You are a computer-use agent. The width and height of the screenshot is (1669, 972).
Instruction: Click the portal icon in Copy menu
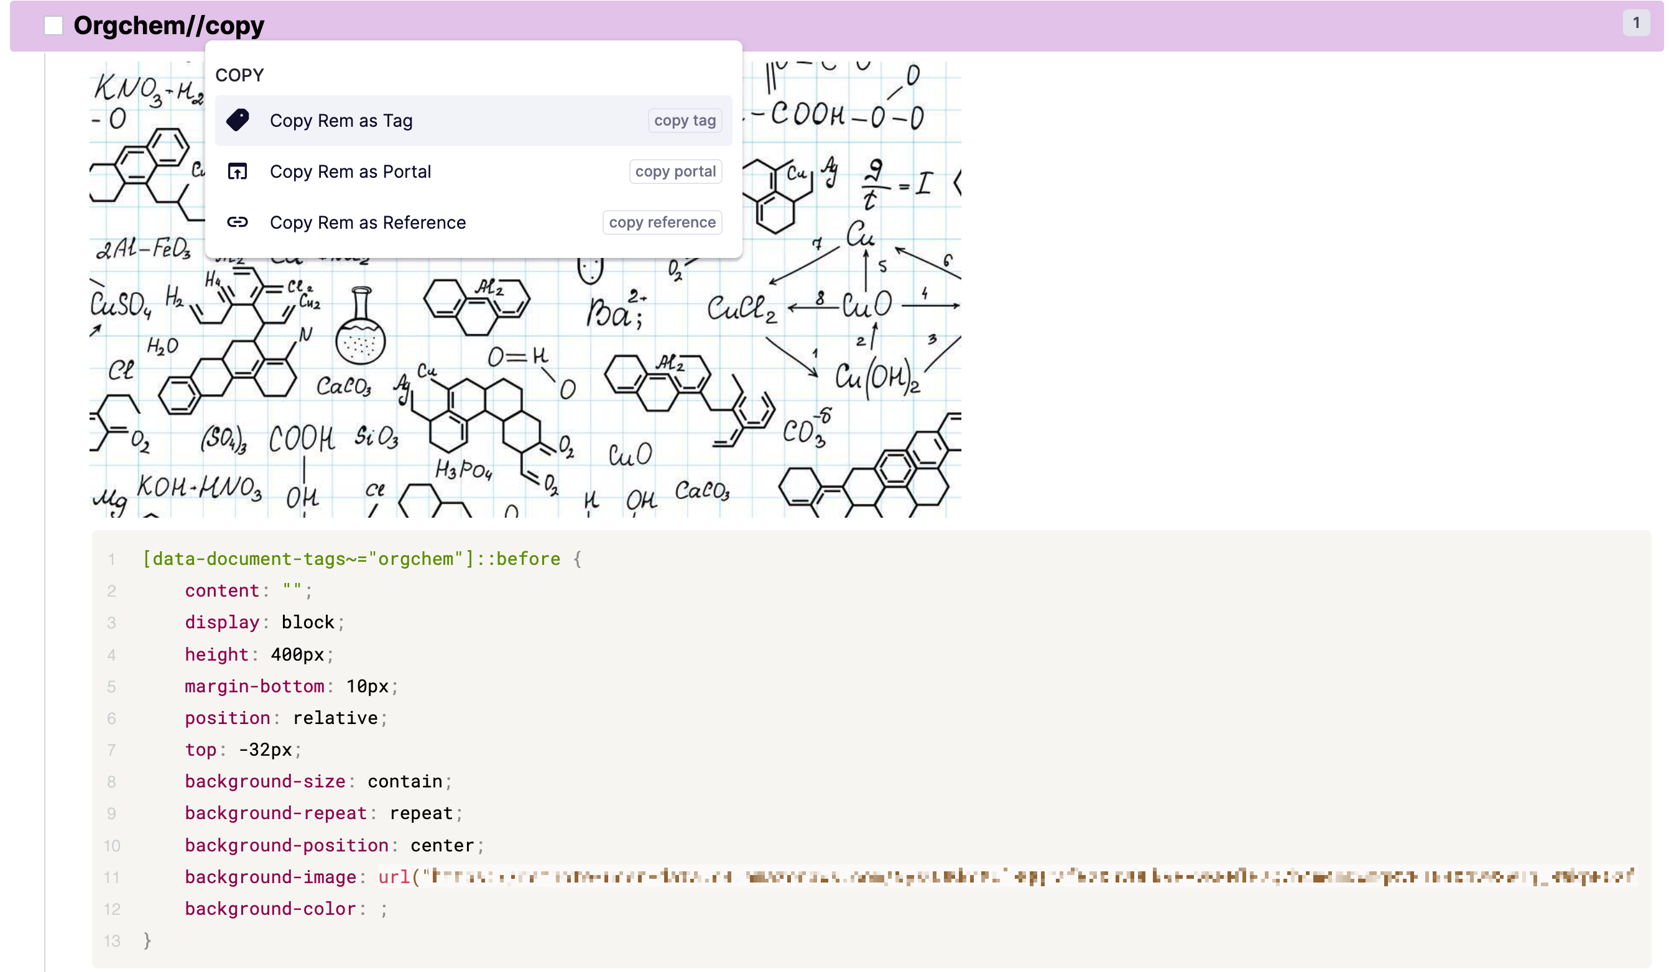(237, 172)
